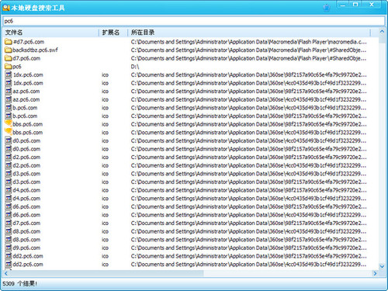Sort results by 文件名 column header
The height and width of the screenshot is (291, 388).
tap(51, 33)
